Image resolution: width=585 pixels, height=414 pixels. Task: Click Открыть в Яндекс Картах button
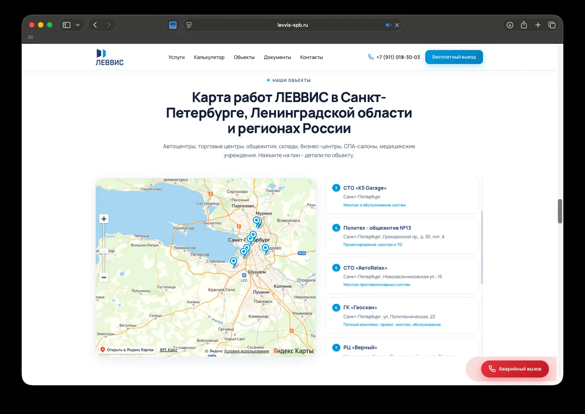127,349
